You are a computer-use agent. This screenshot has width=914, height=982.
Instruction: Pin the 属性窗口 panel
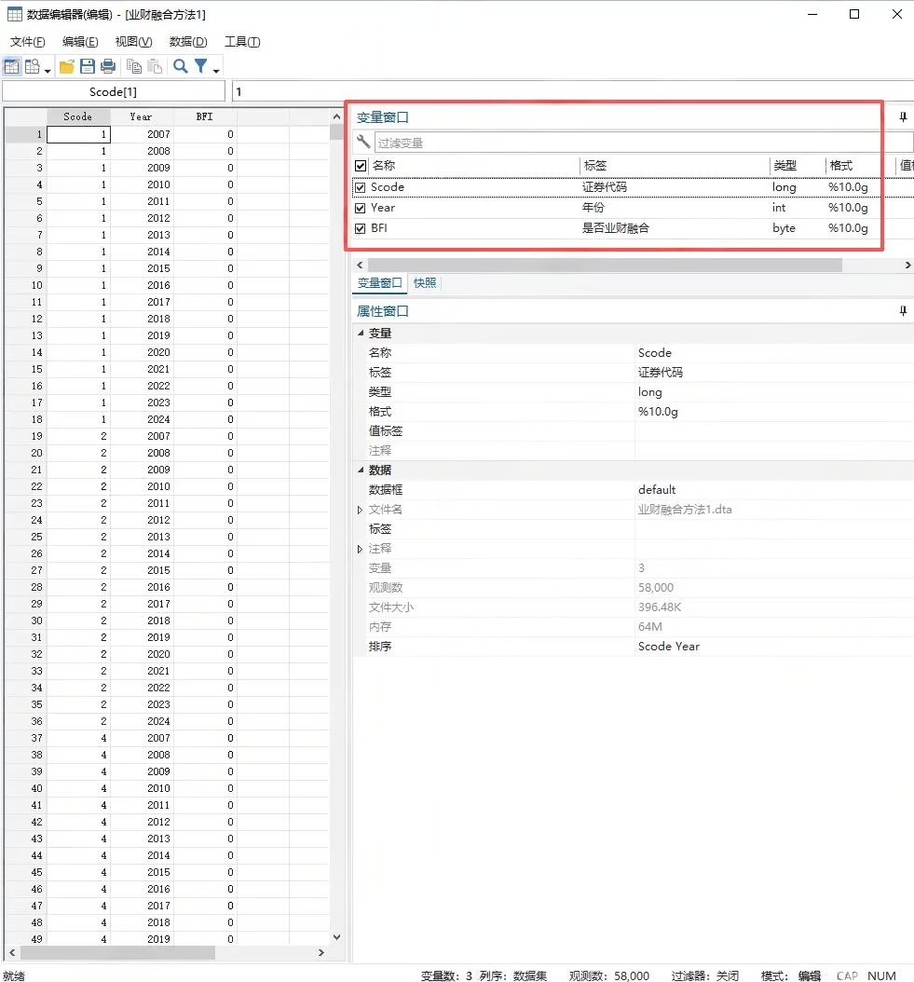(902, 311)
